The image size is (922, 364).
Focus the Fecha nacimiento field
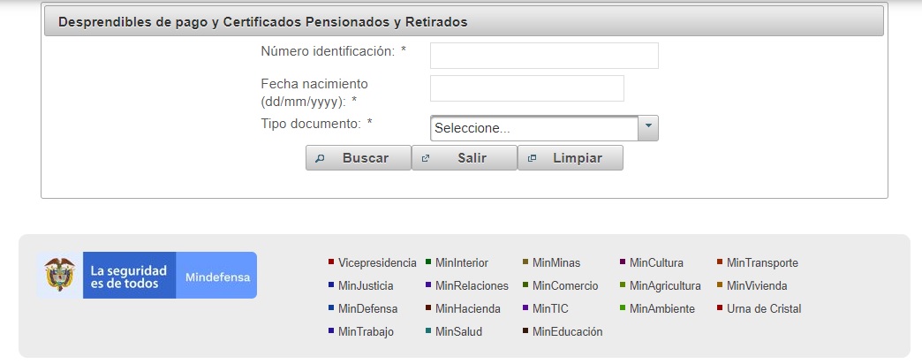pos(526,88)
